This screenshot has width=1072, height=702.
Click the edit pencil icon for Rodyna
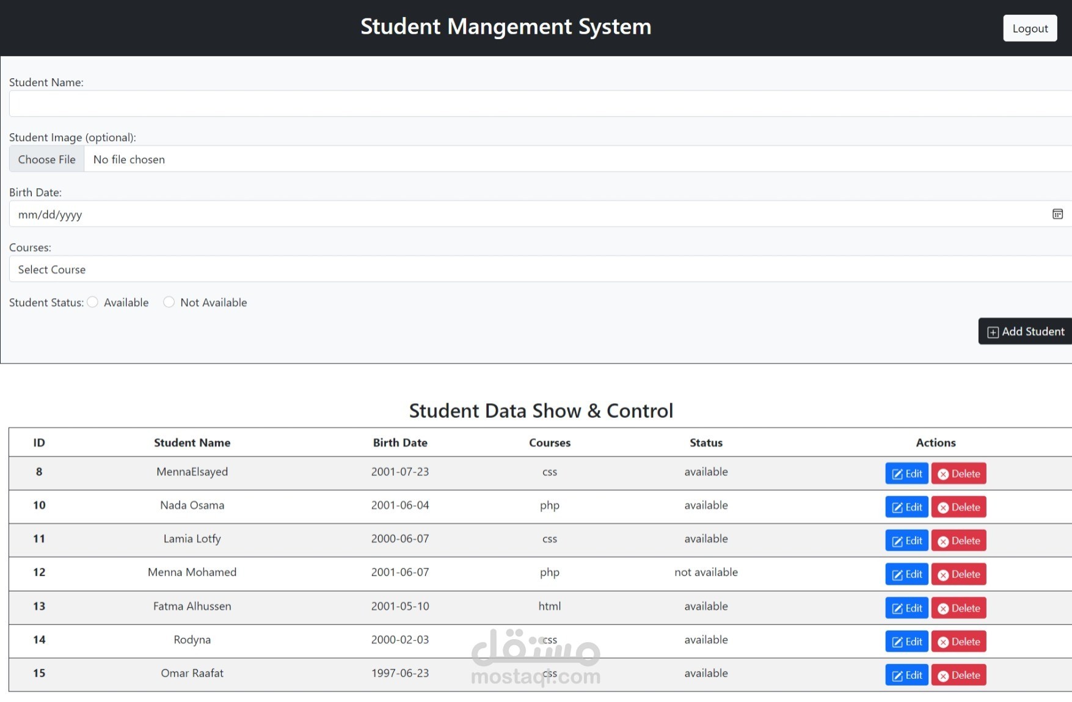(896, 642)
